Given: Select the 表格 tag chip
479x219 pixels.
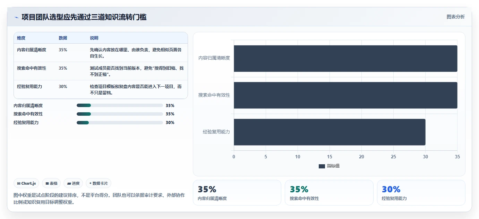Looking at the screenshot, I should point(51,183).
